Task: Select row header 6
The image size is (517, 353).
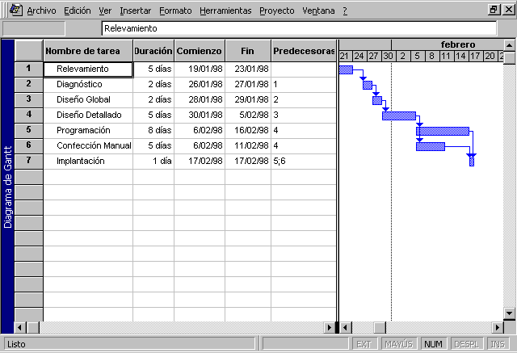Action: pyautogui.click(x=29, y=145)
